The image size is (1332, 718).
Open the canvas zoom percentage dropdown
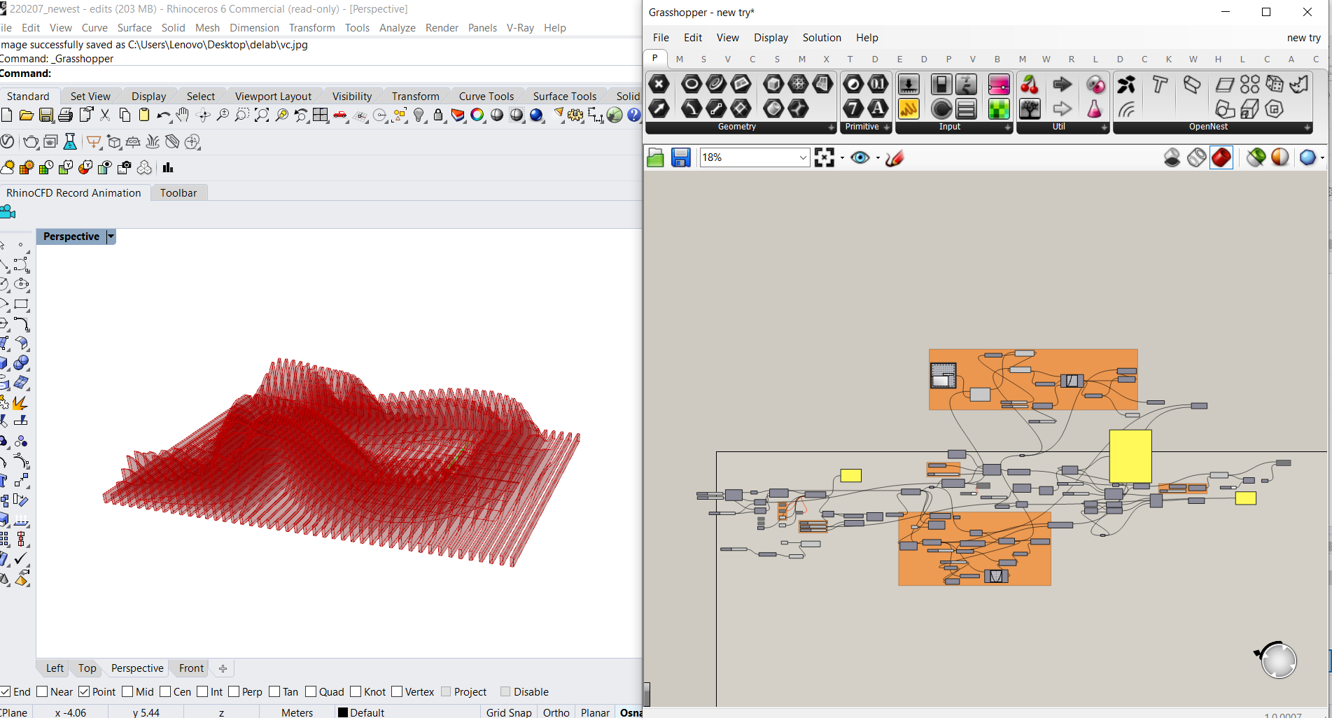tap(803, 158)
